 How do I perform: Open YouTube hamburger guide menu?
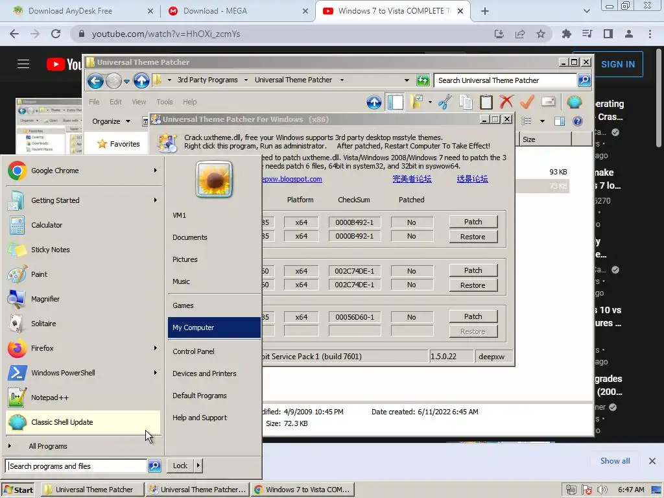tap(23, 64)
